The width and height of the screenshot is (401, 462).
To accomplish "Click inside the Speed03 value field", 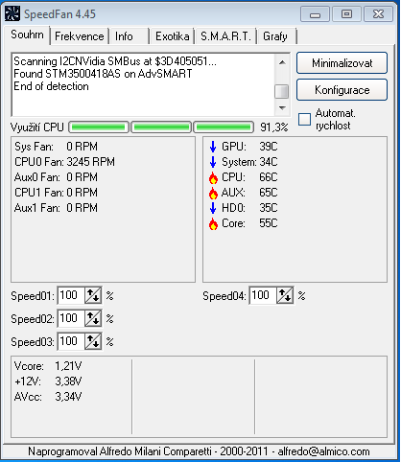I will click(x=71, y=341).
